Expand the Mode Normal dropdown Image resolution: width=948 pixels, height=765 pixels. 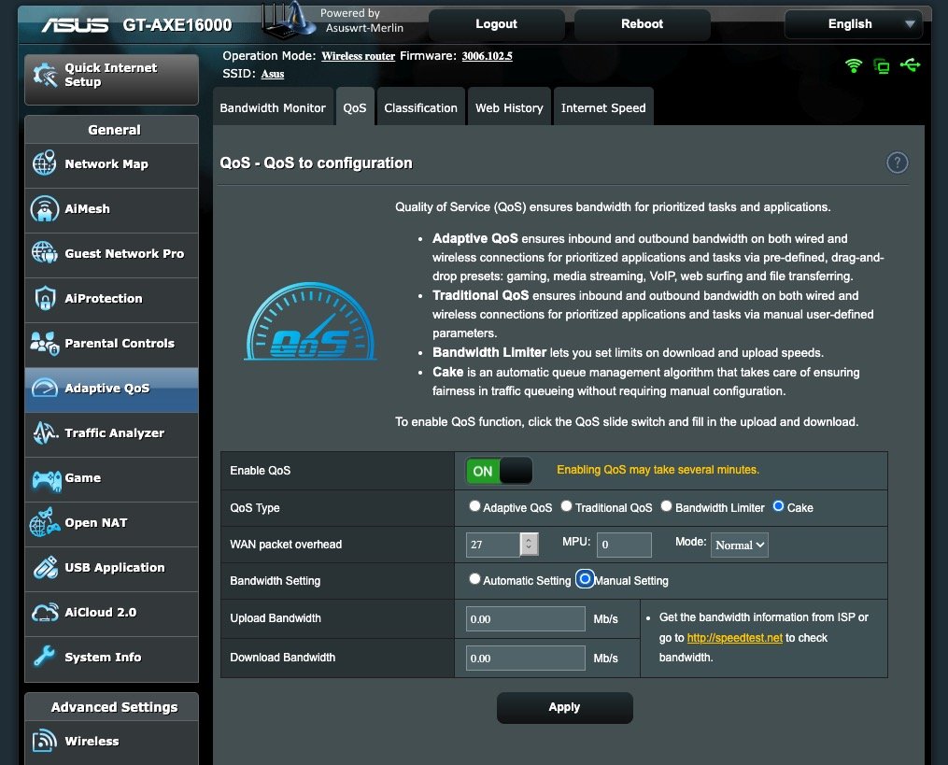tap(740, 545)
